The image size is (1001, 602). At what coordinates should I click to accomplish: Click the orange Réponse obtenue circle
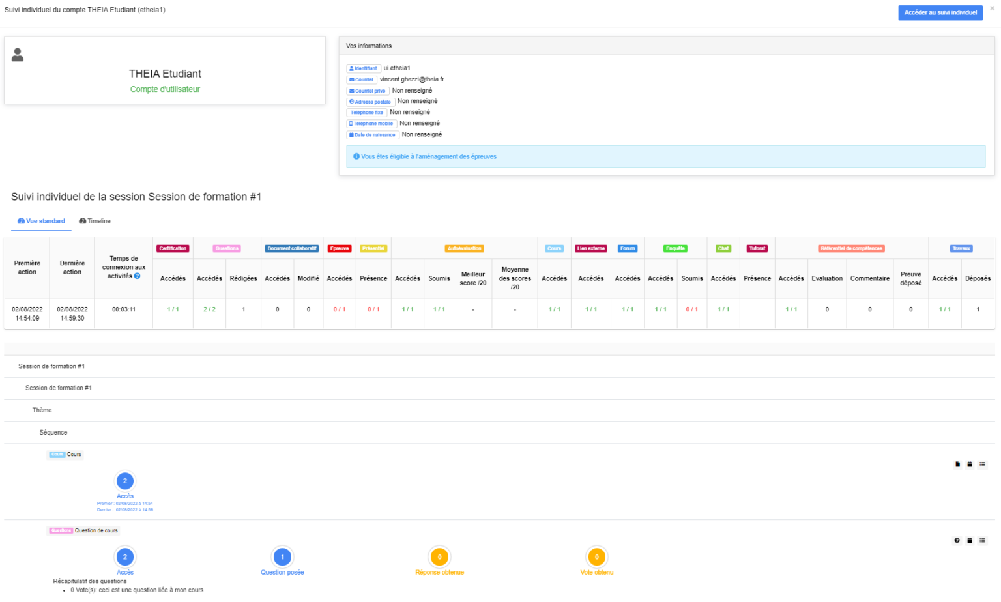click(x=440, y=557)
